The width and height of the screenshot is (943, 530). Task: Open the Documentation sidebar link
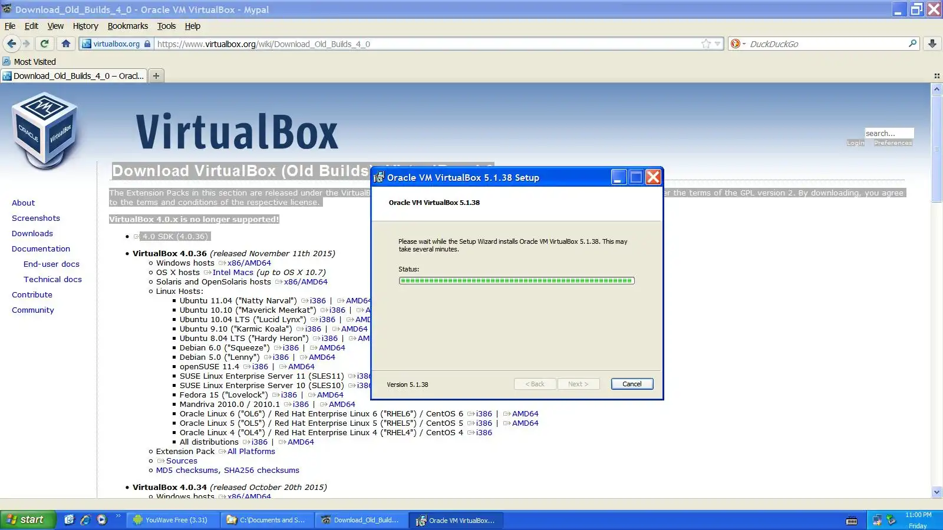pyautogui.click(x=41, y=249)
